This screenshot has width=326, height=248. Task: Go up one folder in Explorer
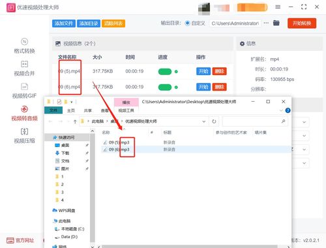75,121
